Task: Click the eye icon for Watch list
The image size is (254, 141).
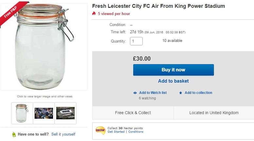Action: click(135, 93)
